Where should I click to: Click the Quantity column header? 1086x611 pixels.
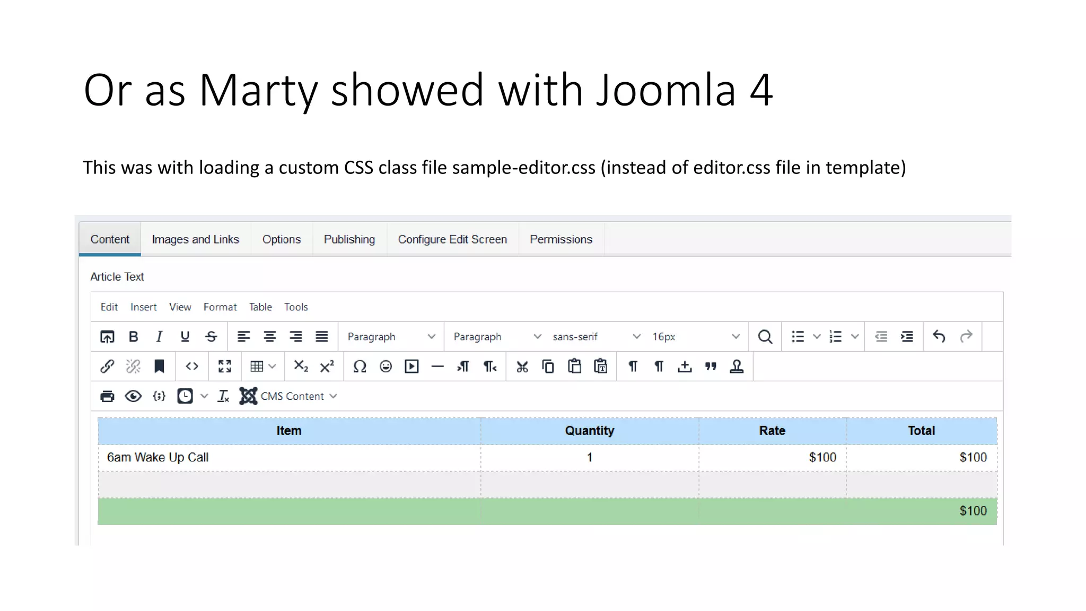point(590,431)
